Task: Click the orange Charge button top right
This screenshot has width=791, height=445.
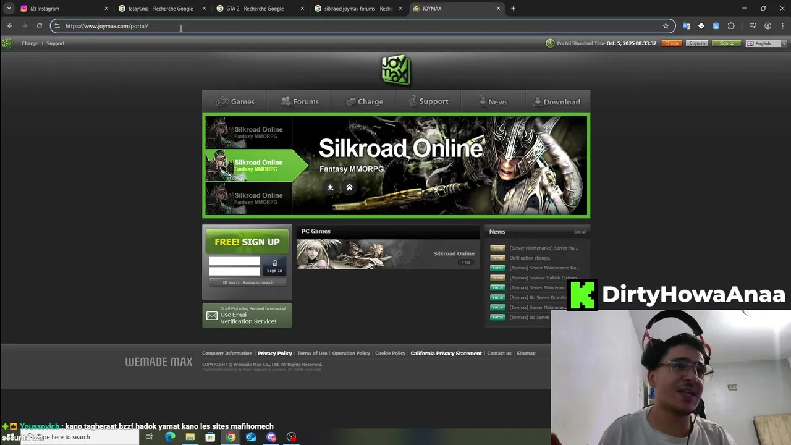Action: point(672,43)
